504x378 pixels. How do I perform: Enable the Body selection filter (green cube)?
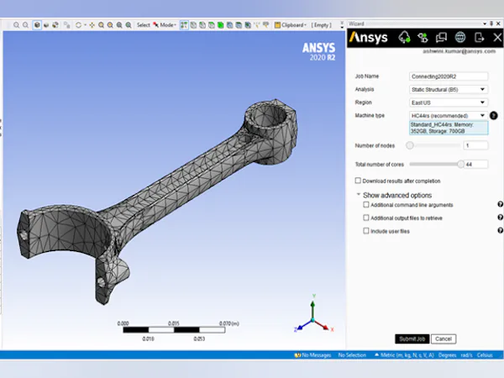point(220,25)
